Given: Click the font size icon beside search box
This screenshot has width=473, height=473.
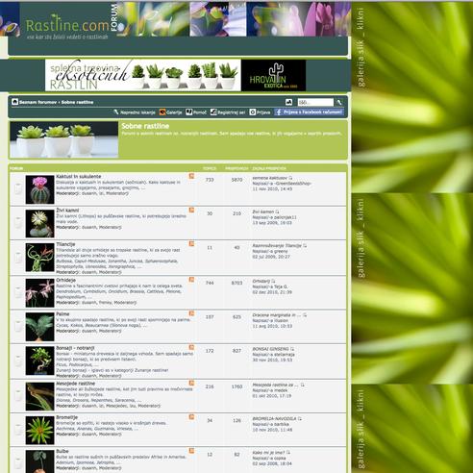Looking at the screenshot, I should pos(288,102).
